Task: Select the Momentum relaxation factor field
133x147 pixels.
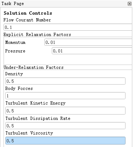Action: pyautogui.click(x=88, y=42)
